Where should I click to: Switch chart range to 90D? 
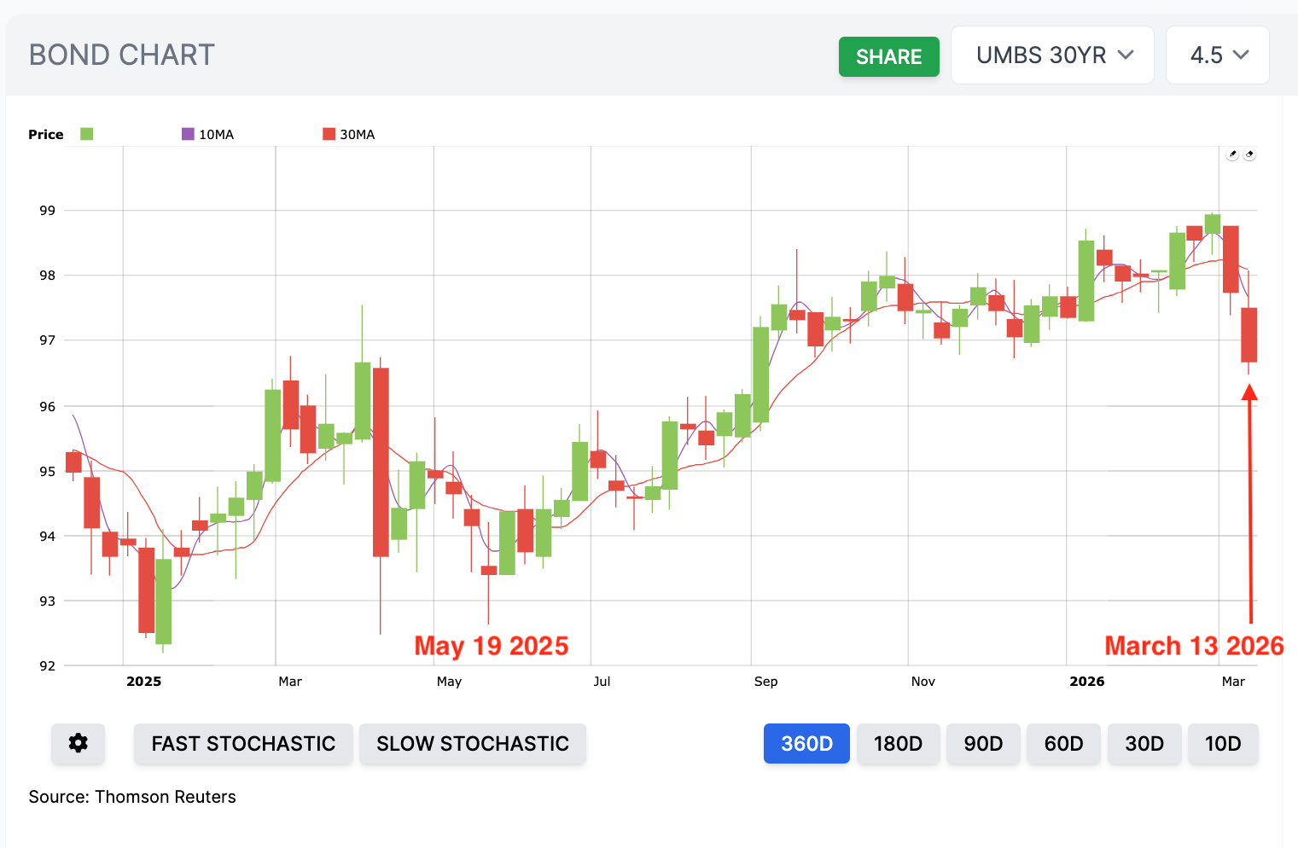[x=983, y=743]
